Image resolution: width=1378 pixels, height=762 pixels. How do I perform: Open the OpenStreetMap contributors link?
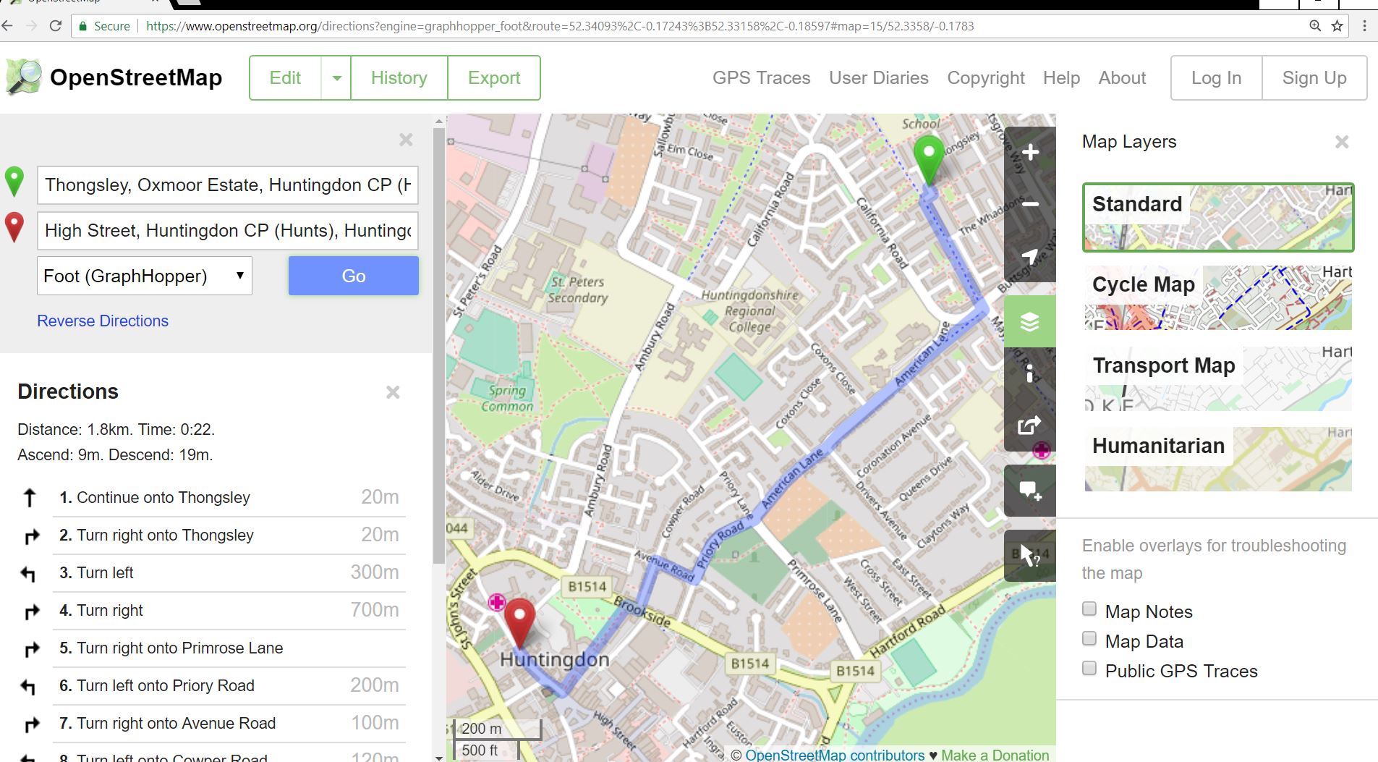click(835, 755)
